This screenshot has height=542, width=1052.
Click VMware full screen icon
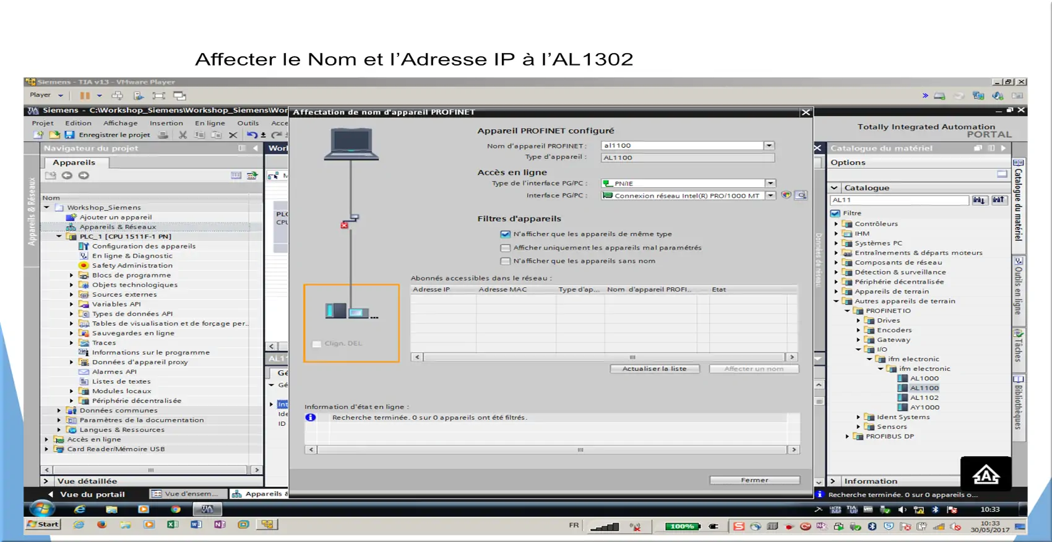pyautogui.click(x=159, y=96)
